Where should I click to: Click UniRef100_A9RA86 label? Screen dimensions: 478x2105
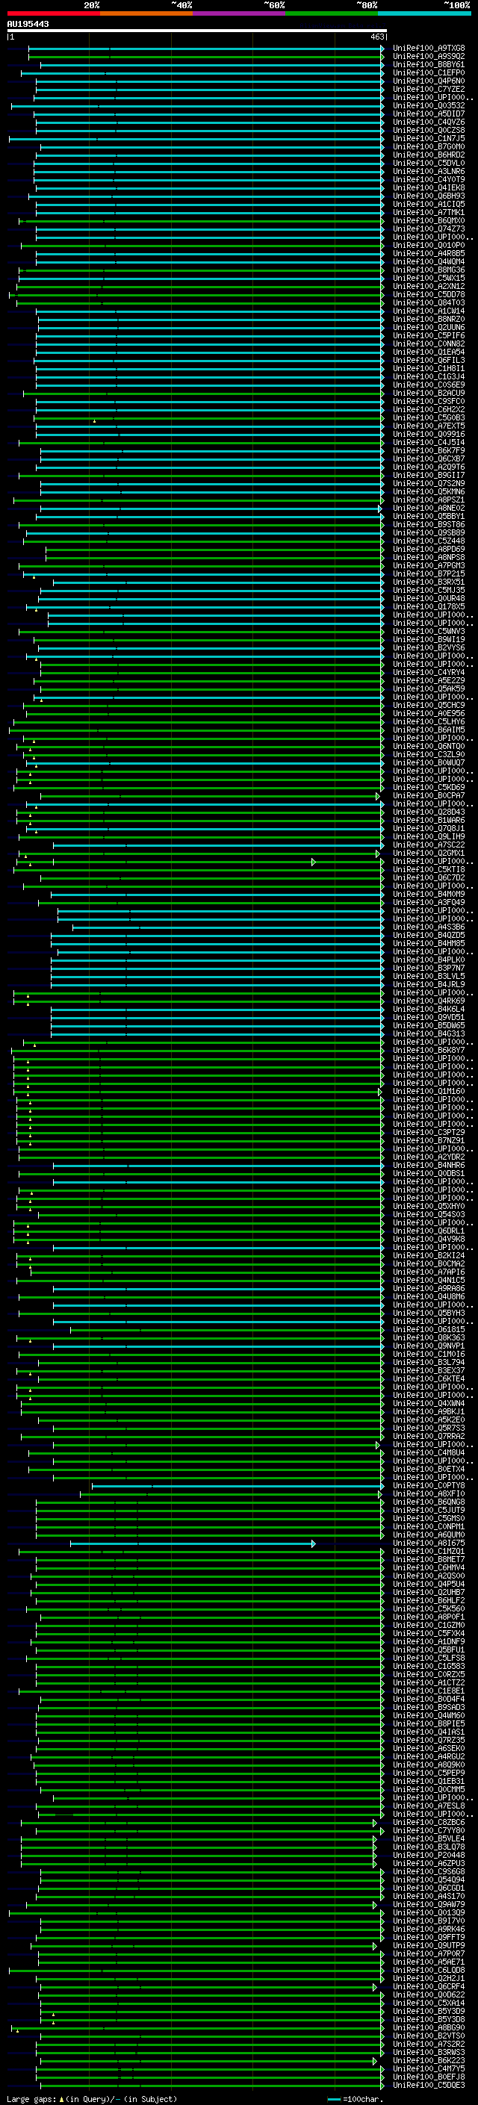point(428,1289)
